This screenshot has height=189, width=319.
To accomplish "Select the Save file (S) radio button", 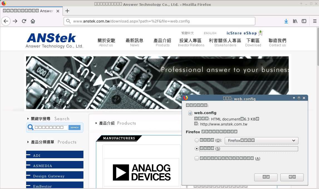I will pyautogui.click(x=197, y=148).
